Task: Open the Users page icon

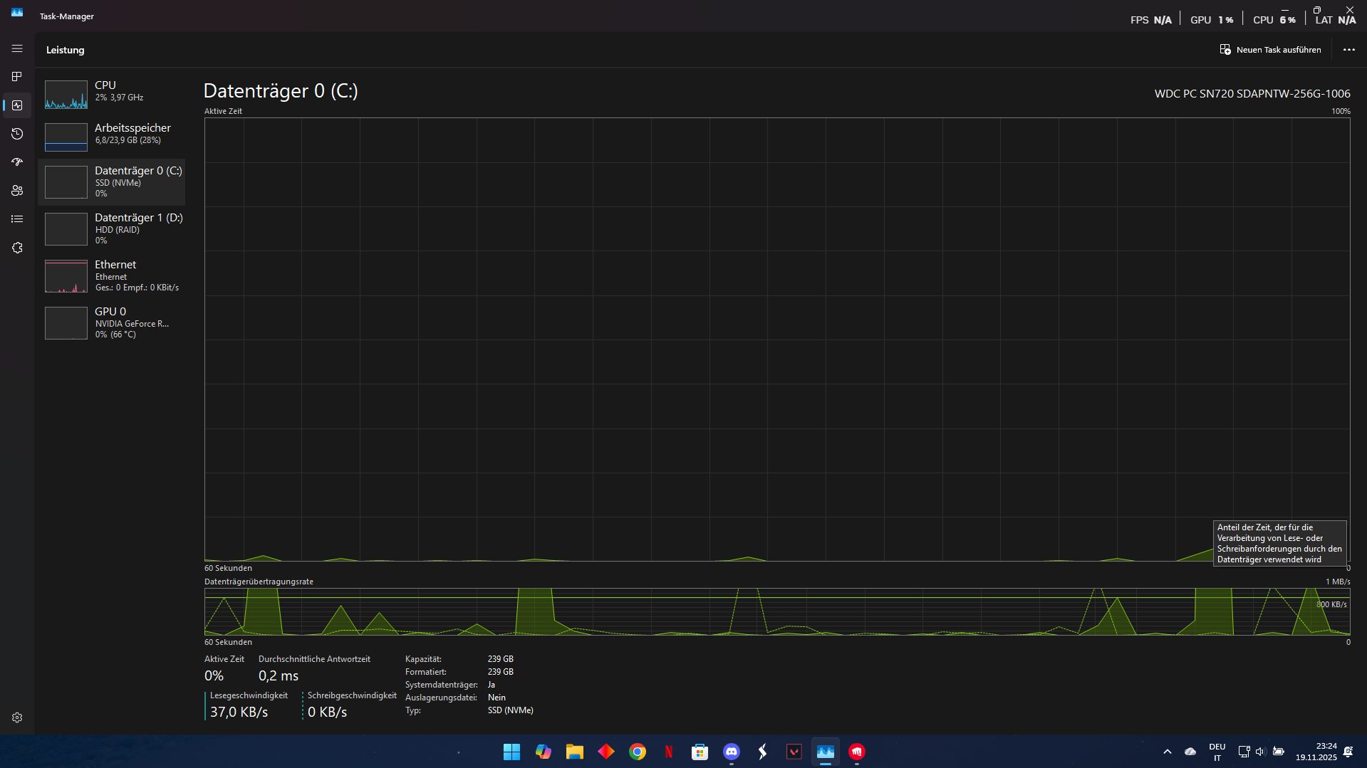Action: pyautogui.click(x=17, y=191)
